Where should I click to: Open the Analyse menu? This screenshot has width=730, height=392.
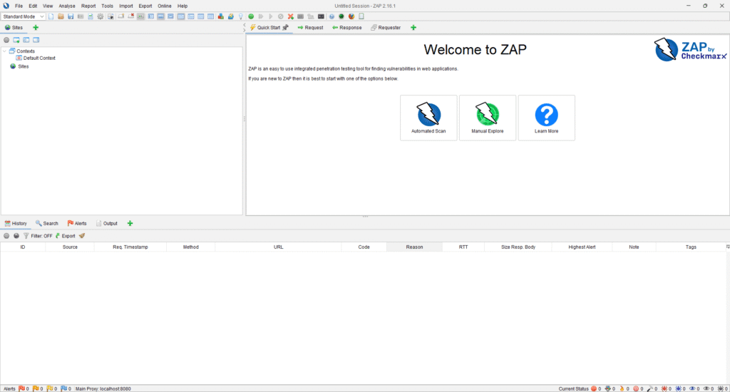(66, 6)
